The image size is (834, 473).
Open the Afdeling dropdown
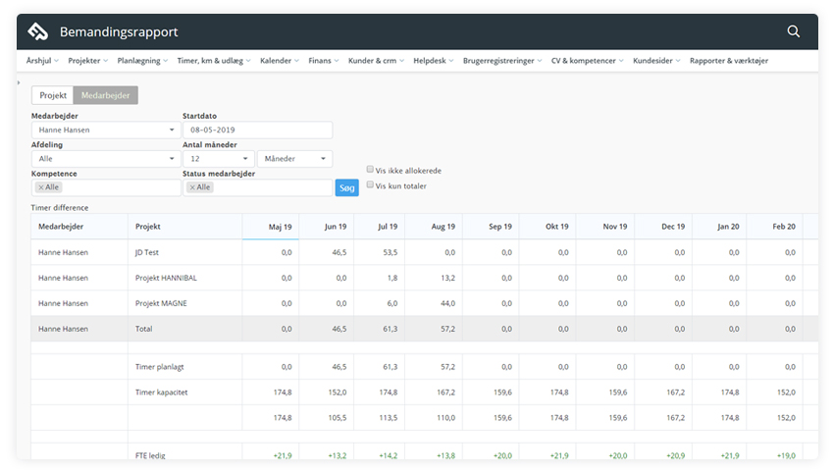point(106,159)
